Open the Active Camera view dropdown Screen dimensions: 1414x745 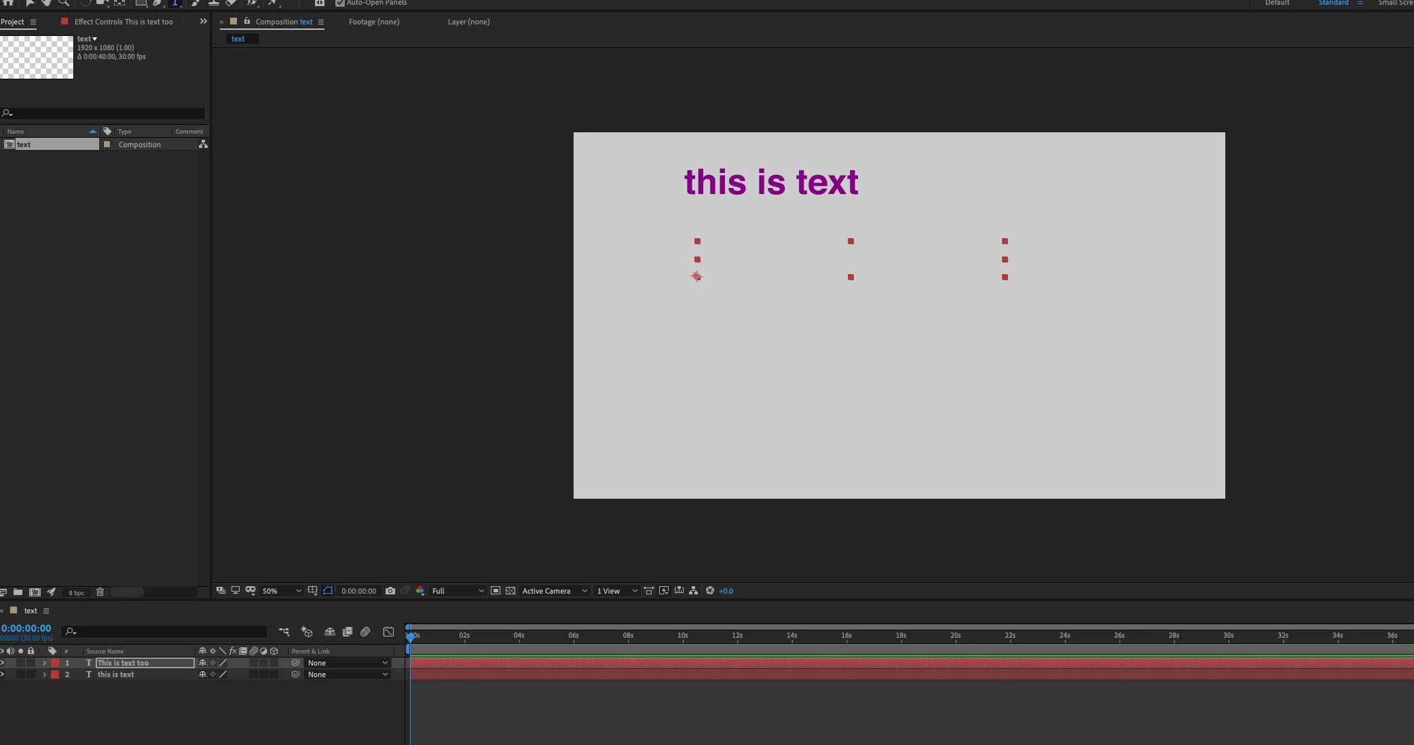(x=554, y=591)
